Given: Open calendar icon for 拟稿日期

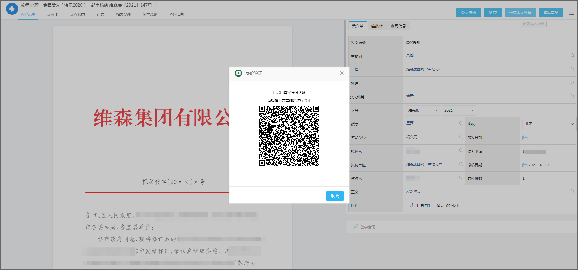Looking at the screenshot, I should point(525,165).
